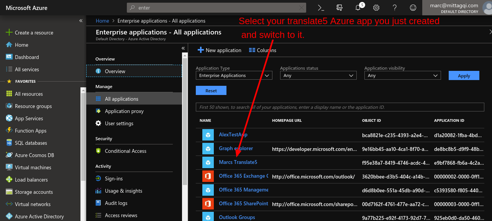Screen dimensions: 492x221
Task: Open the Application Type dropdown
Action: (x=234, y=75)
